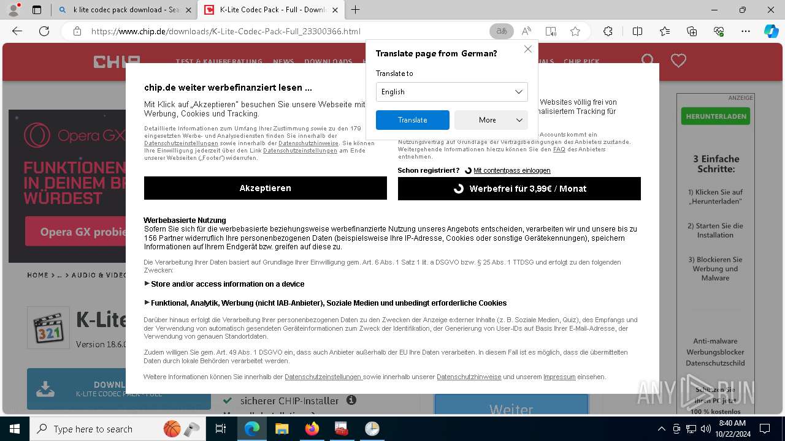This screenshot has height=441, width=785.
Task: Activate read aloud icon
Action: coord(526,31)
